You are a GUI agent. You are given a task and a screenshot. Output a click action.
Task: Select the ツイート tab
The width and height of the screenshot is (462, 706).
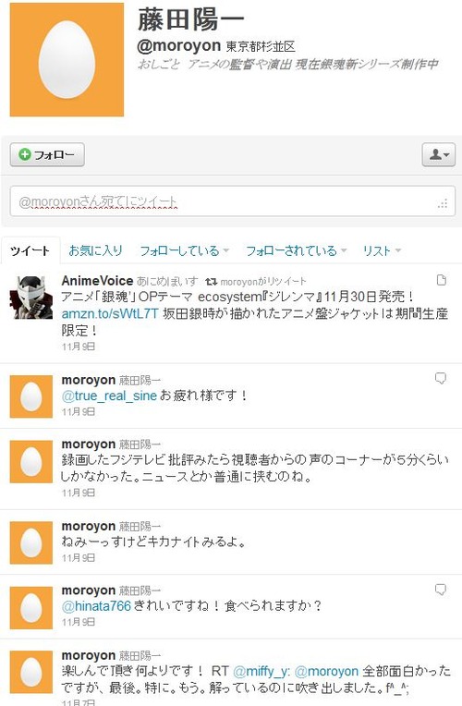[x=30, y=250]
